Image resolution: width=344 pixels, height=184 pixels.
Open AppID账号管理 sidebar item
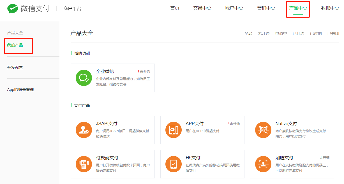tap(20, 90)
